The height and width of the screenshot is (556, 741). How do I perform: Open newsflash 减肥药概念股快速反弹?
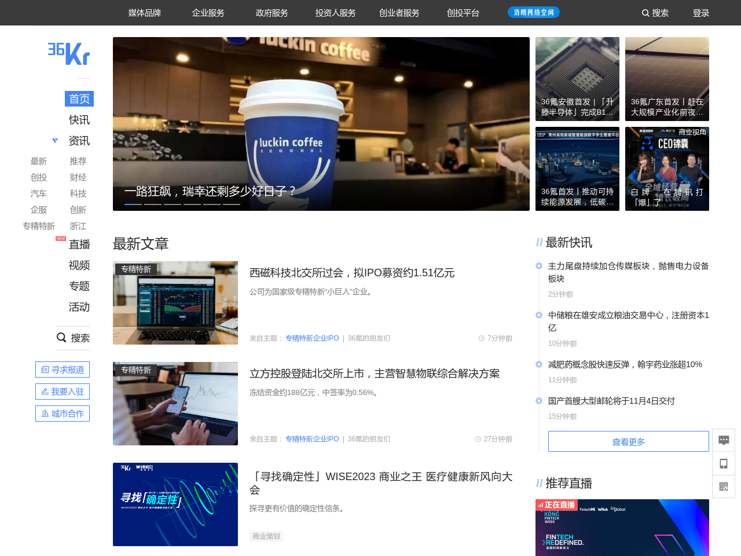(x=625, y=364)
